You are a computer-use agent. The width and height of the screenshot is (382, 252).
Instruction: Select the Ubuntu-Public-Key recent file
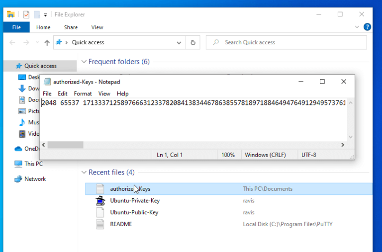[134, 212]
